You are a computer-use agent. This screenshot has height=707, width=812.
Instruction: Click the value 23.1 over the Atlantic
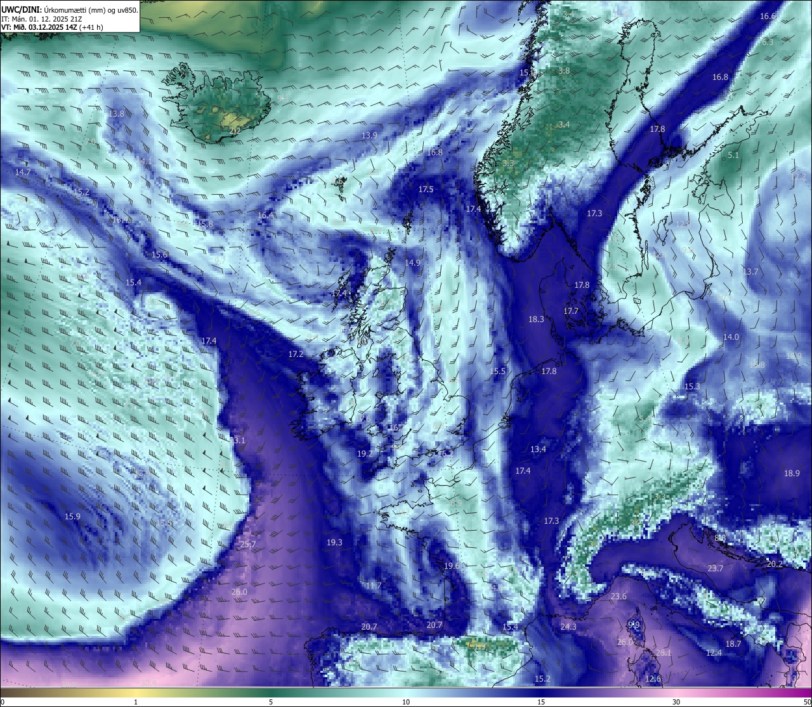pyautogui.click(x=237, y=440)
